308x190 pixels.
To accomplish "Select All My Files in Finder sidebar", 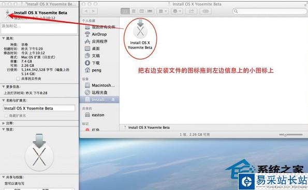I will click(100, 27).
